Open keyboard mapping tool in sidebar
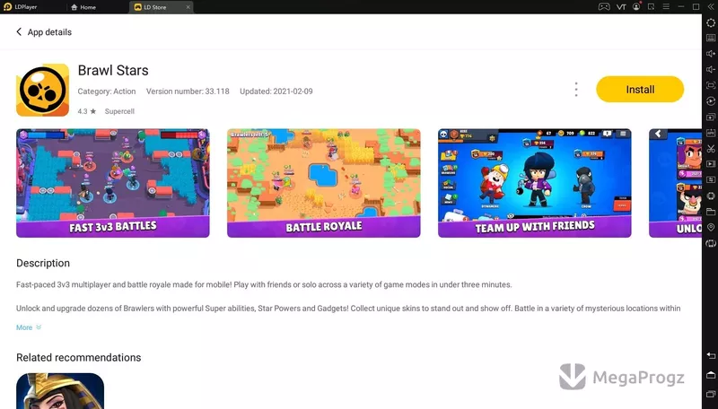 (711, 38)
